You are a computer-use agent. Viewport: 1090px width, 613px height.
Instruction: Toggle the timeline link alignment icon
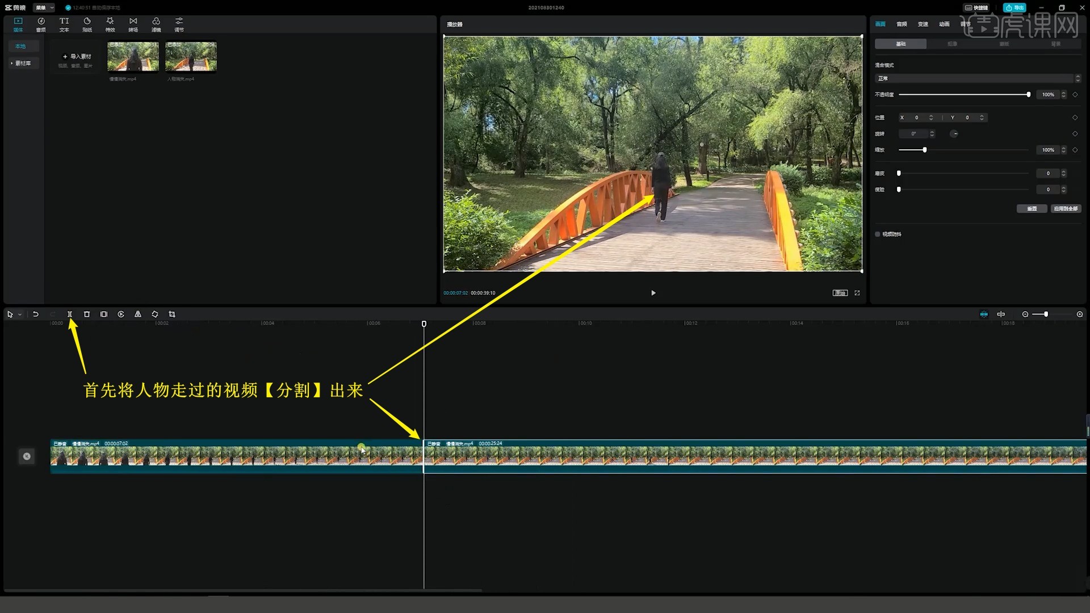1001,314
